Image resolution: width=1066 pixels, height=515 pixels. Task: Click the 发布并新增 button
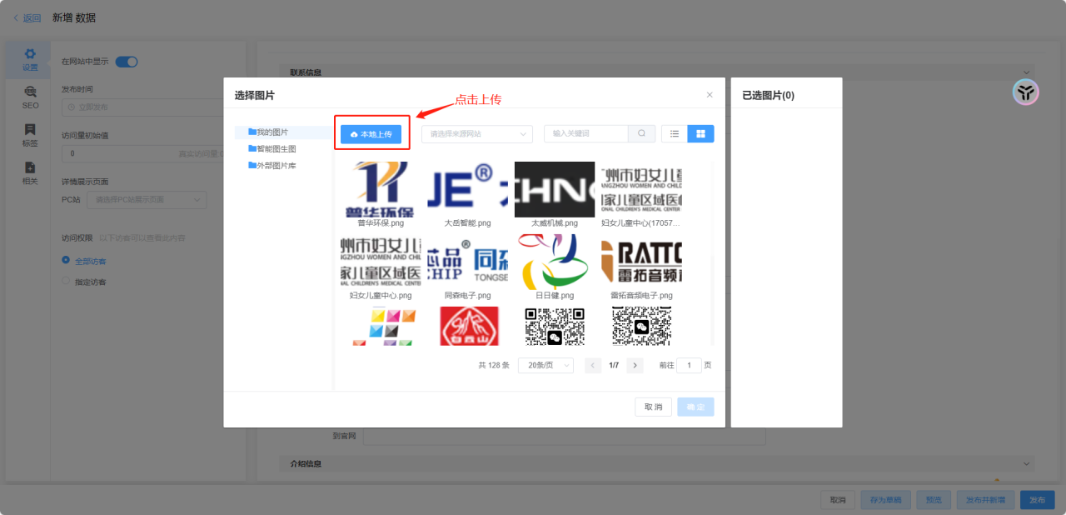[985, 500]
